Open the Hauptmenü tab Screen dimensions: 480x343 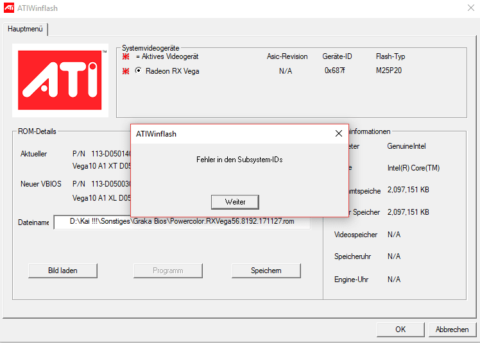click(x=25, y=29)
